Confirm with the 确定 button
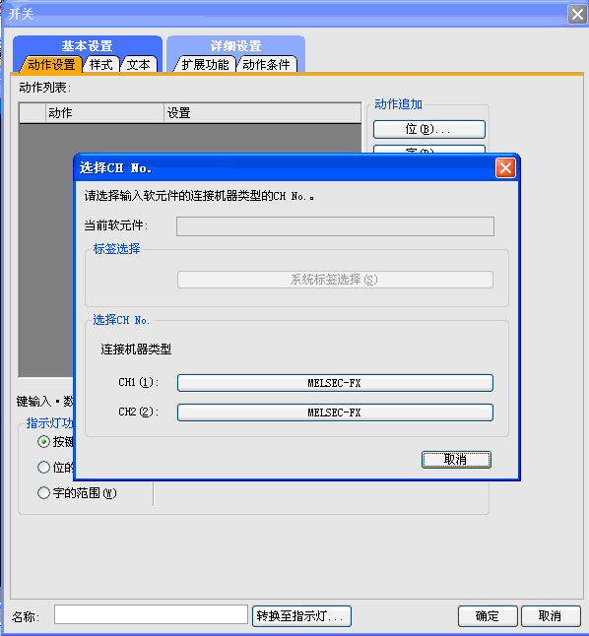 pos(488,616)
